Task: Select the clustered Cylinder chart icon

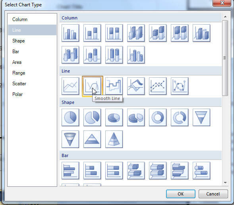Action: pyautogui.click(x=136, y=55)
